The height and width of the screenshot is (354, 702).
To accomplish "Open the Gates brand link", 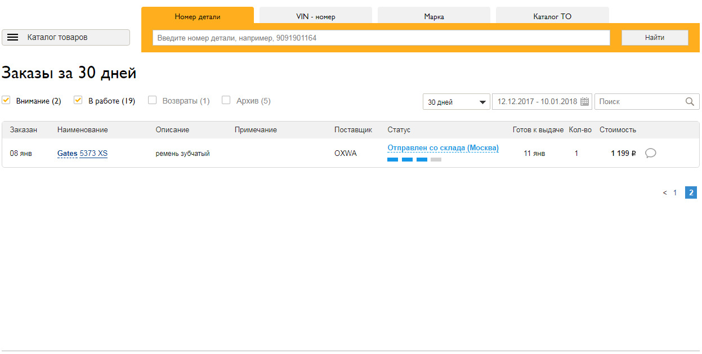I will point(67,154).
